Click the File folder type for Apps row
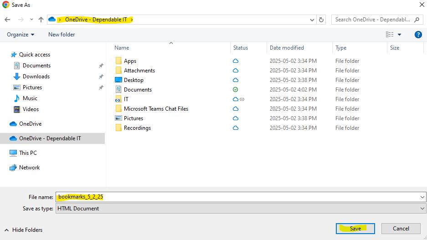The width and height of the screenshot is (427, 240). click(x=347, y=61)
